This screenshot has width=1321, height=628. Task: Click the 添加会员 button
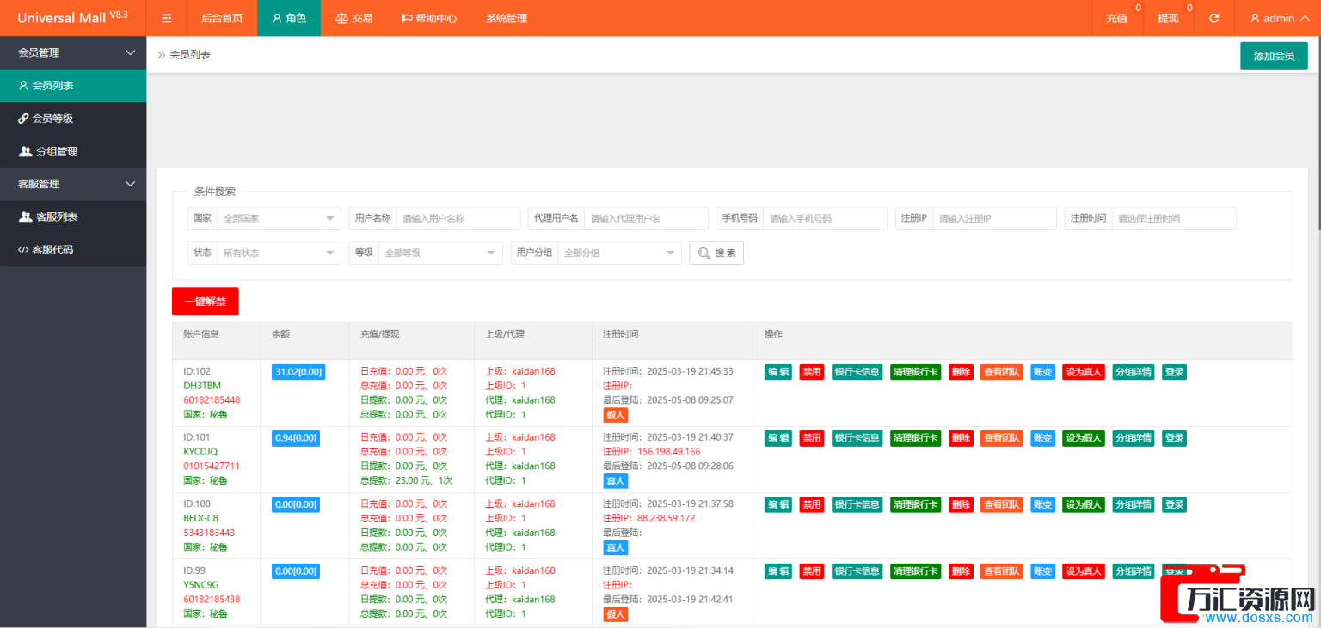1274,56
